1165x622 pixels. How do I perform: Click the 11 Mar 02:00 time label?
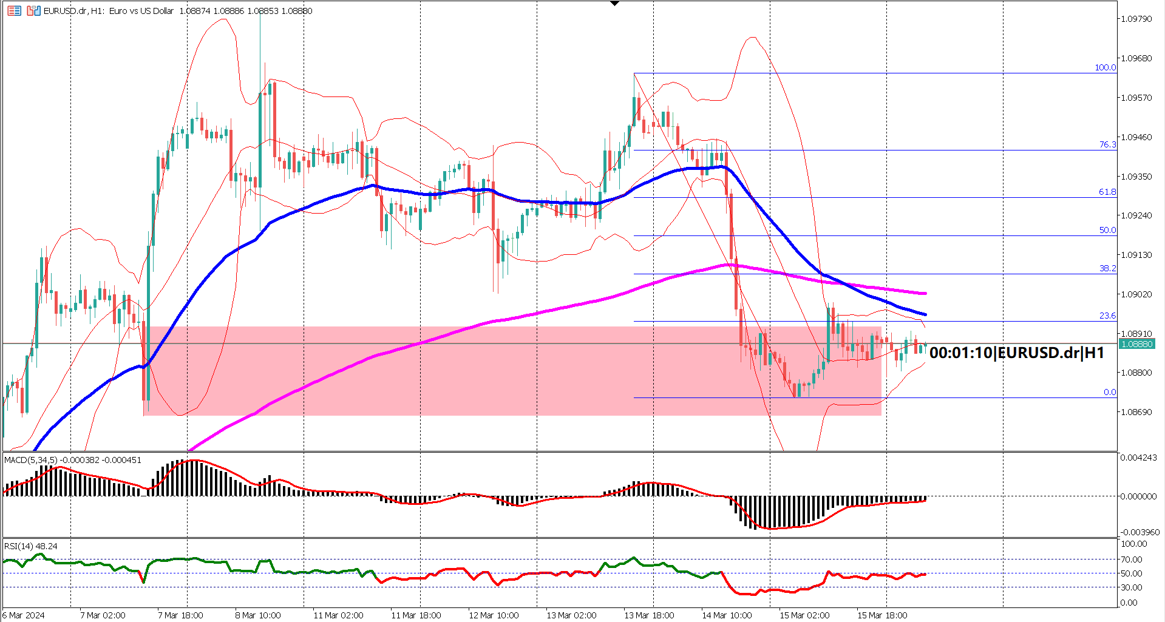[x=338, y=615]
